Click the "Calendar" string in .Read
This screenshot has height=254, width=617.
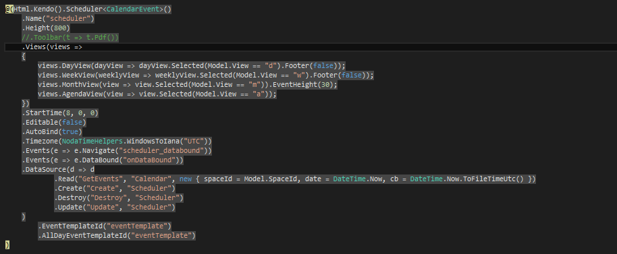[151, 179]
